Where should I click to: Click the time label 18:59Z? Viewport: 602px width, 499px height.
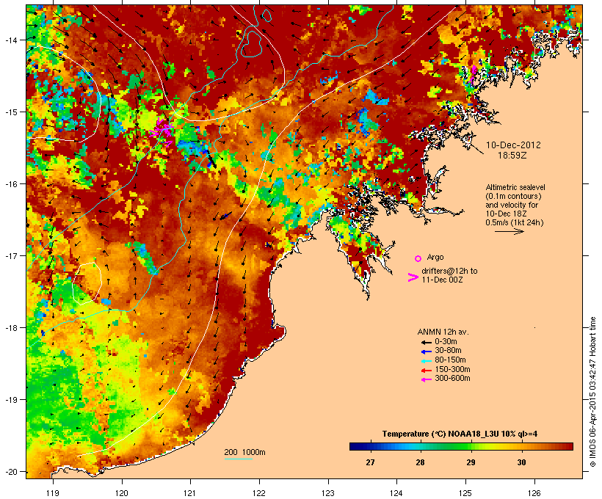click(x=512, y=156)
